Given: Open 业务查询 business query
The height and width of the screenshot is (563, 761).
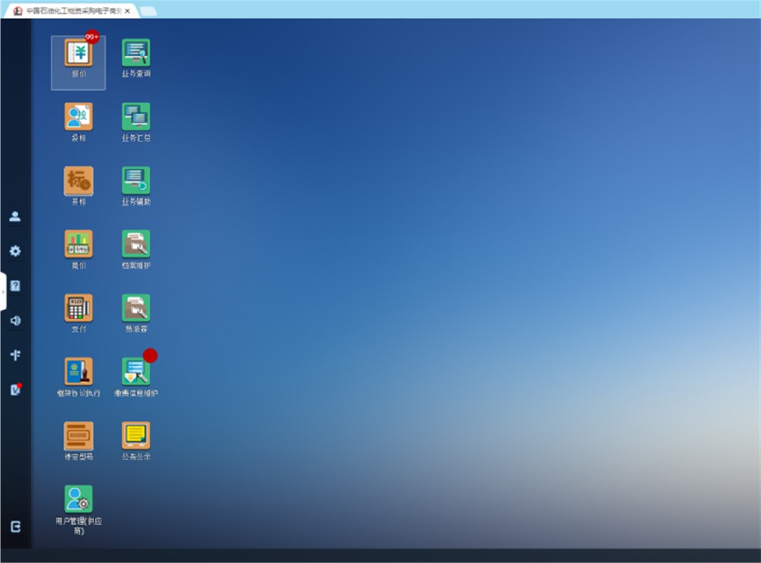Looking at the screenshot, I should tap(136, 54).
